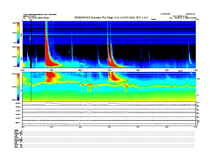Click the top dashed line plot below TNR
This screenshot has height=163, width=211.
tap(109, 104)
